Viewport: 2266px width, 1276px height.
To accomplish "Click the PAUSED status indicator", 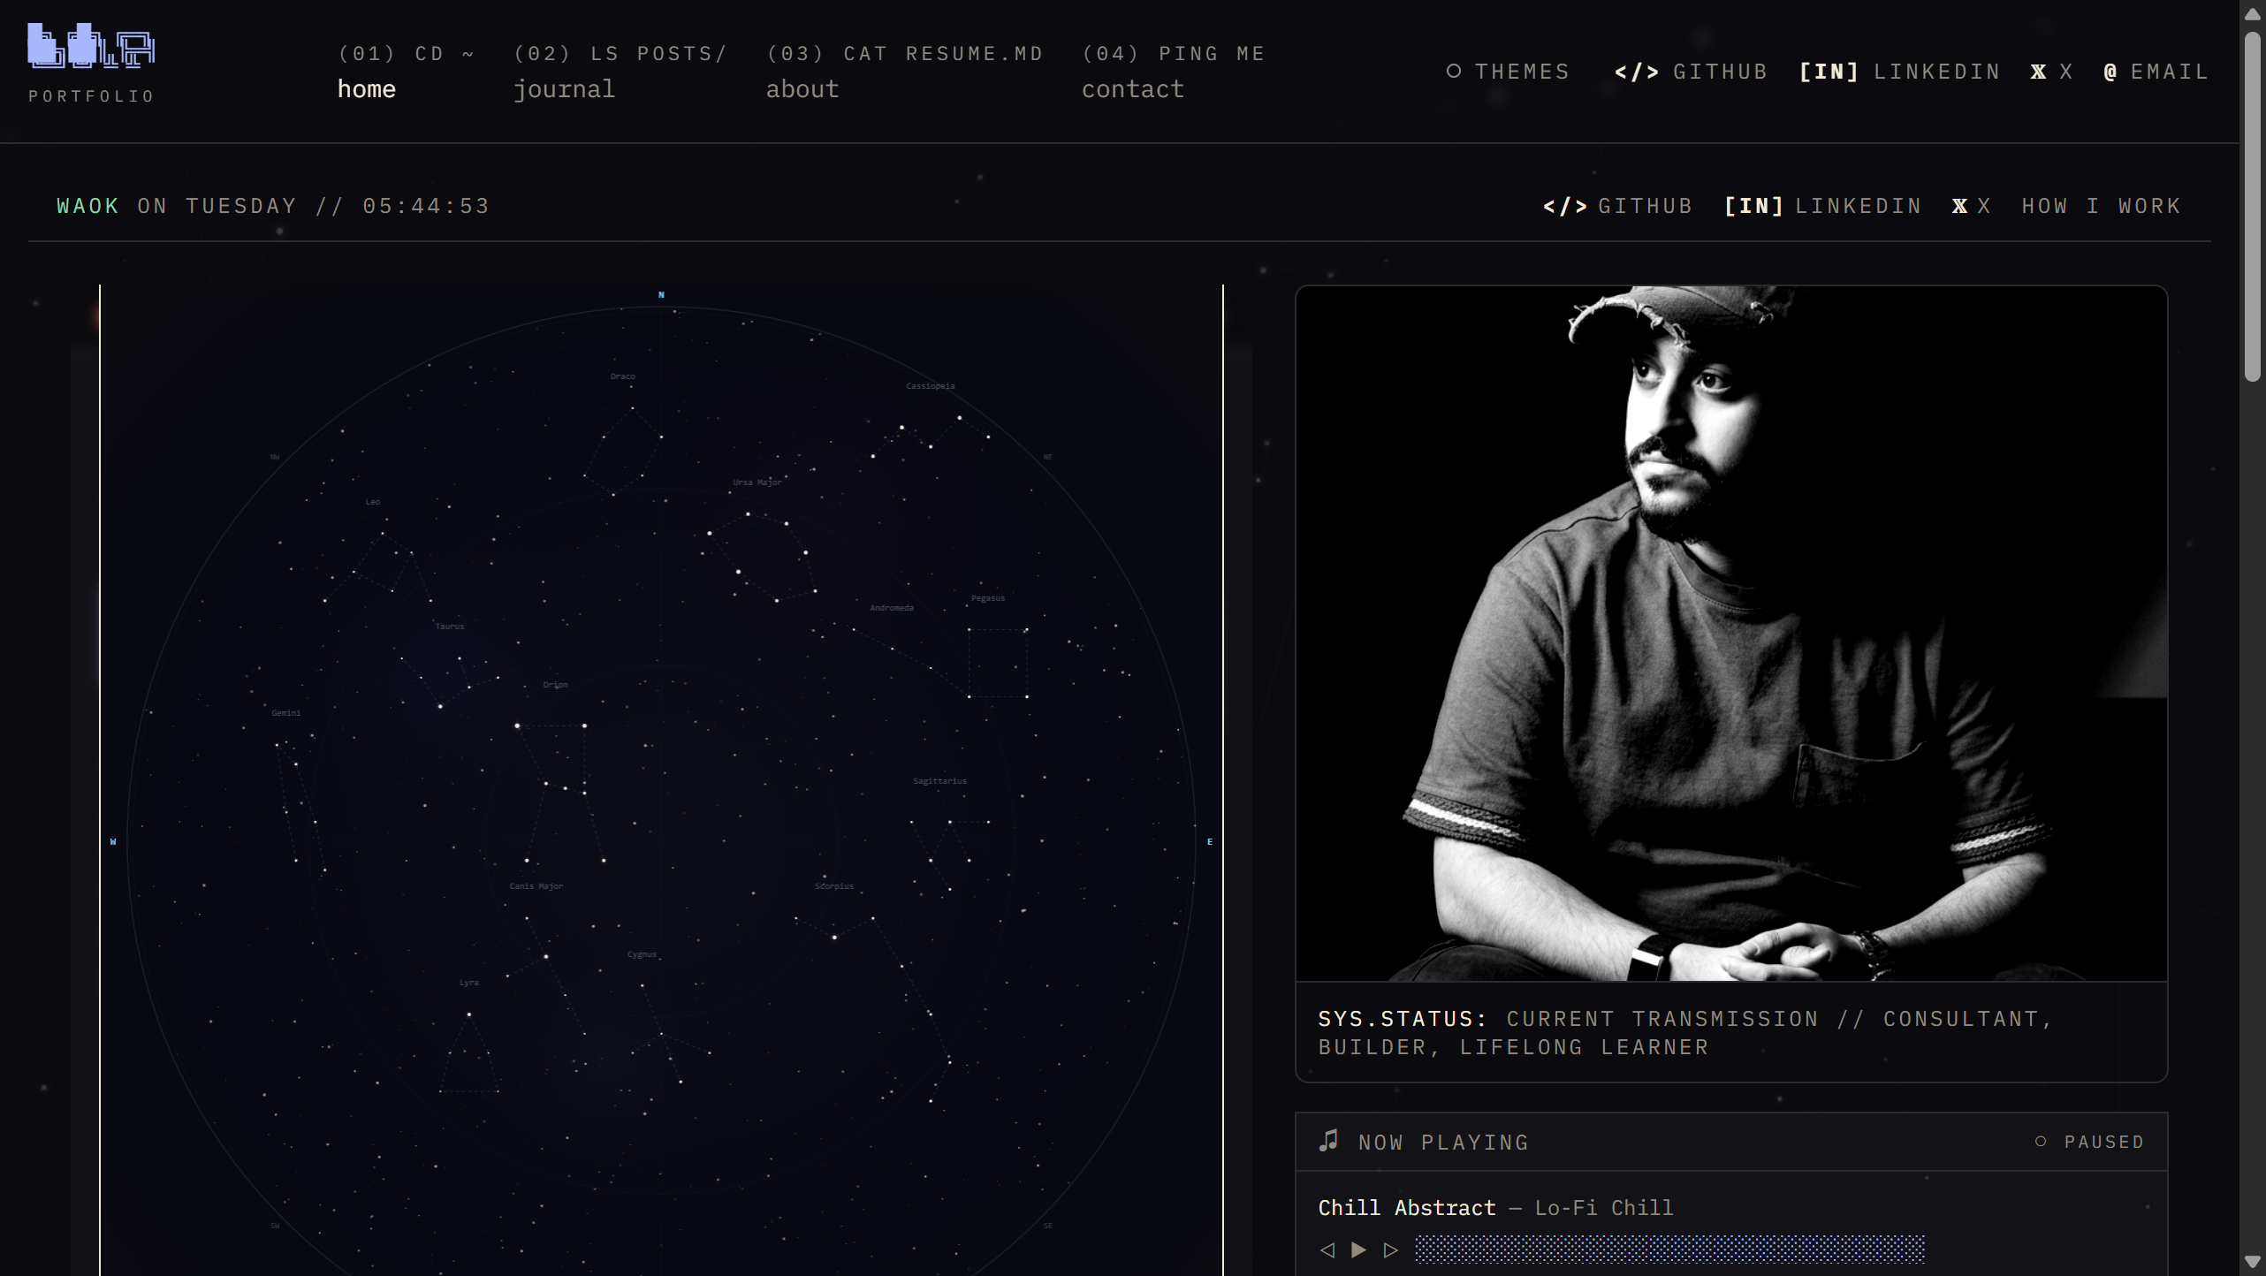I will (x=2088, y=1142).
